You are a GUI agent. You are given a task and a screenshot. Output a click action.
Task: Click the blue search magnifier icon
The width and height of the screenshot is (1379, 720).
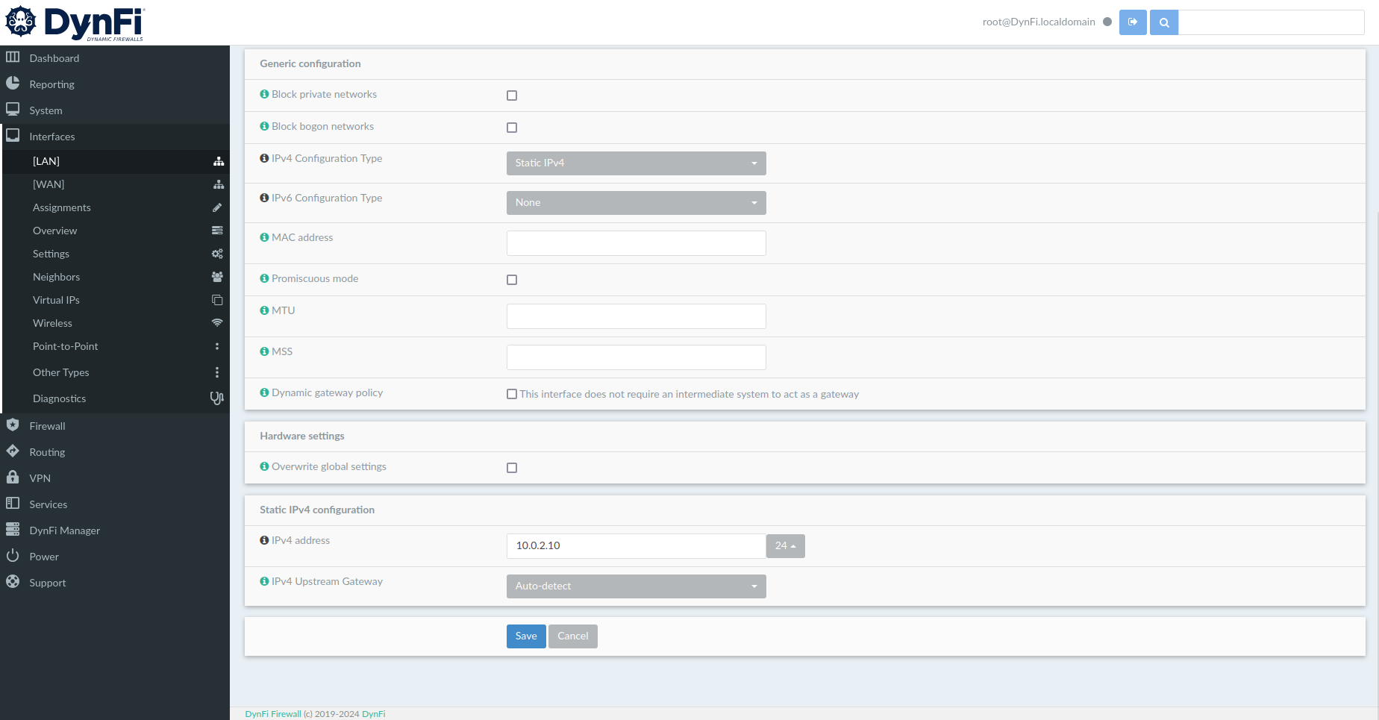click(1163, 22)
